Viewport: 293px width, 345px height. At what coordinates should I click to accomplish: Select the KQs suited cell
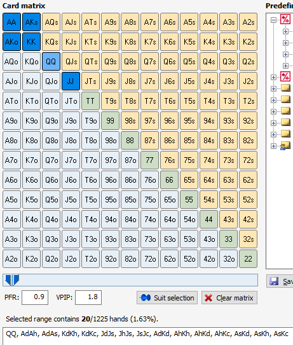pyautogui.click(x=51, y=42)
